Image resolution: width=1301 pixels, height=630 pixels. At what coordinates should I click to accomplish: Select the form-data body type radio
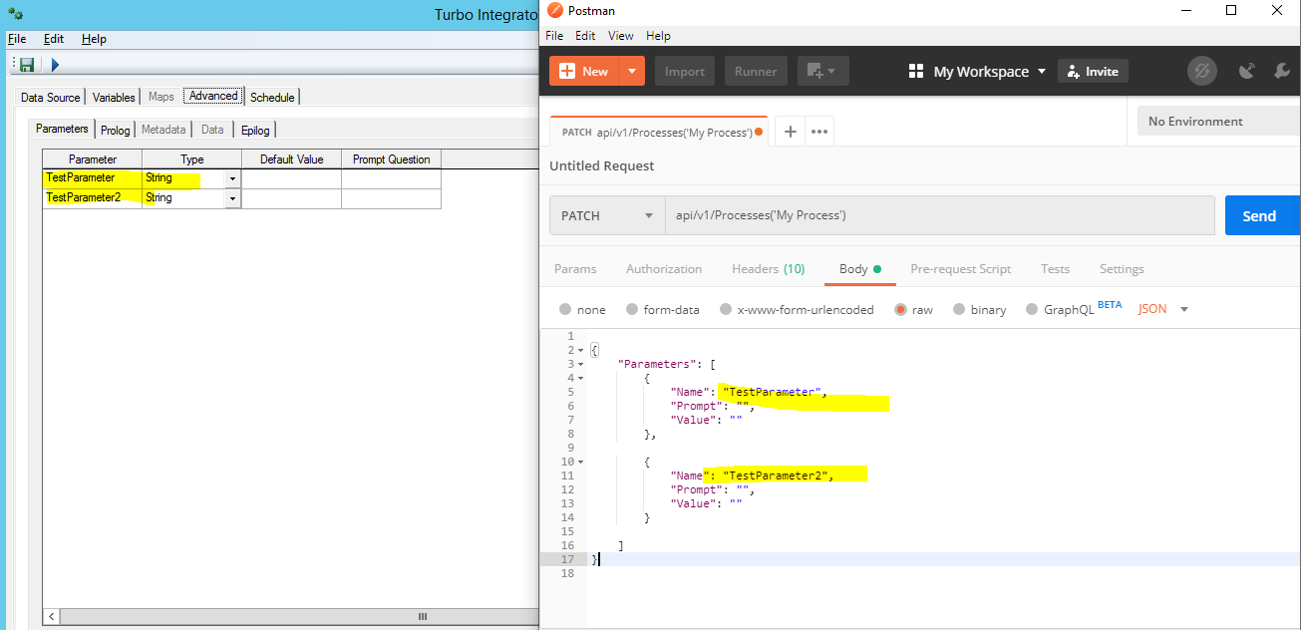[x=632, y=309]
